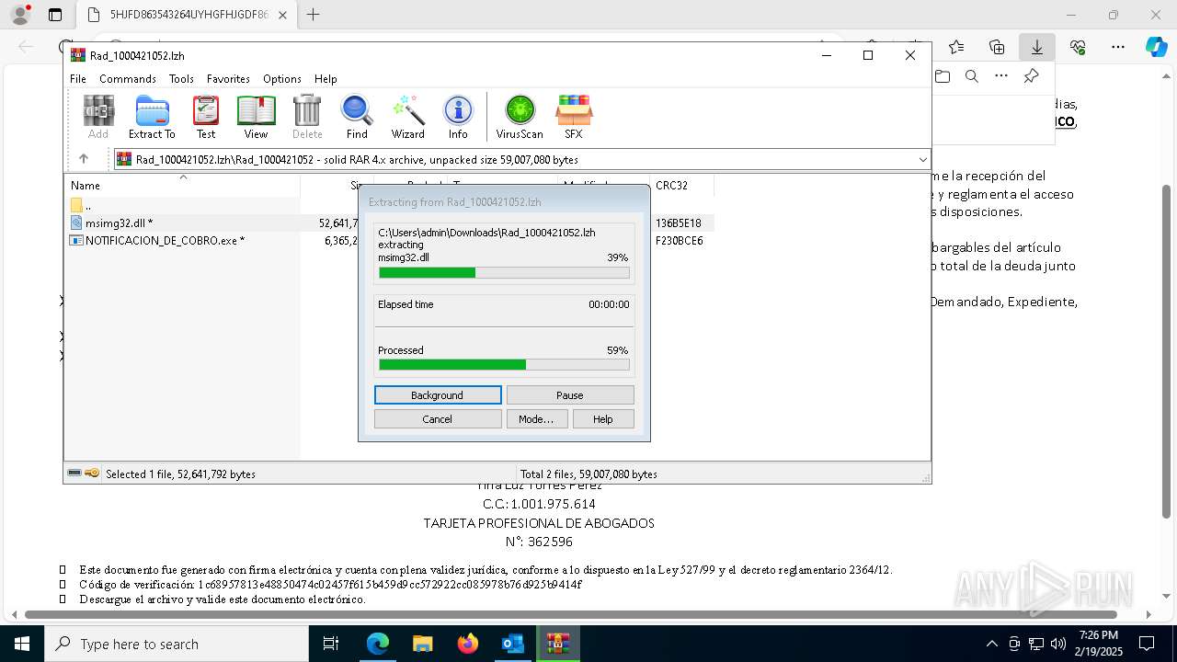
Task: Open Outlook from taskbar
Action: tap(512, 644)
